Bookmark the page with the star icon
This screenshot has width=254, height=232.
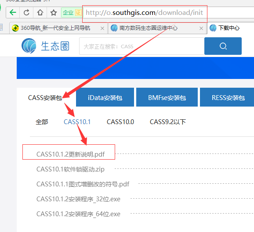coord(54,12)
